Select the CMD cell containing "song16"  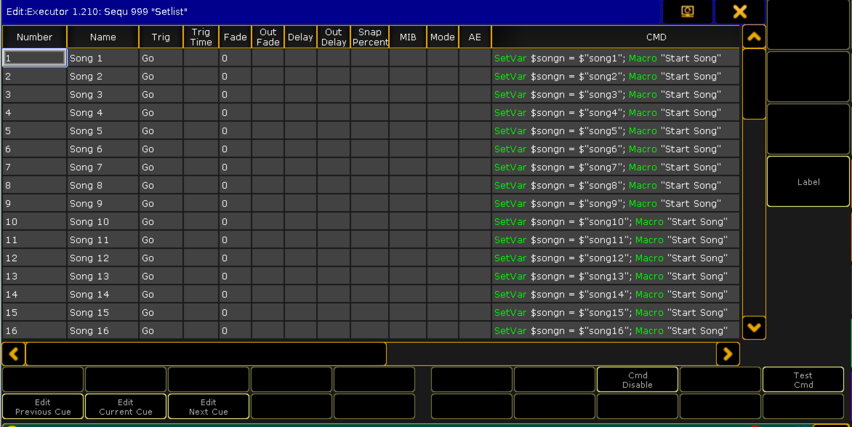[615, 331]
